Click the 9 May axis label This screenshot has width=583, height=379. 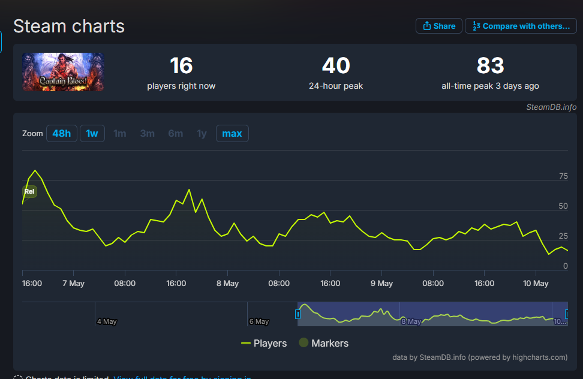coord(381,284)
